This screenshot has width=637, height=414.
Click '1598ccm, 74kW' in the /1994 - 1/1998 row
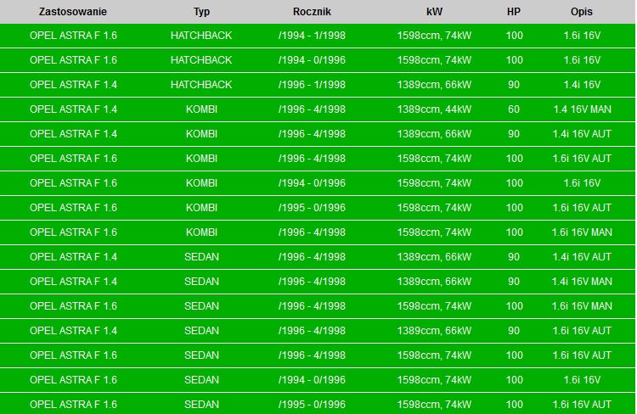[434, 36]
